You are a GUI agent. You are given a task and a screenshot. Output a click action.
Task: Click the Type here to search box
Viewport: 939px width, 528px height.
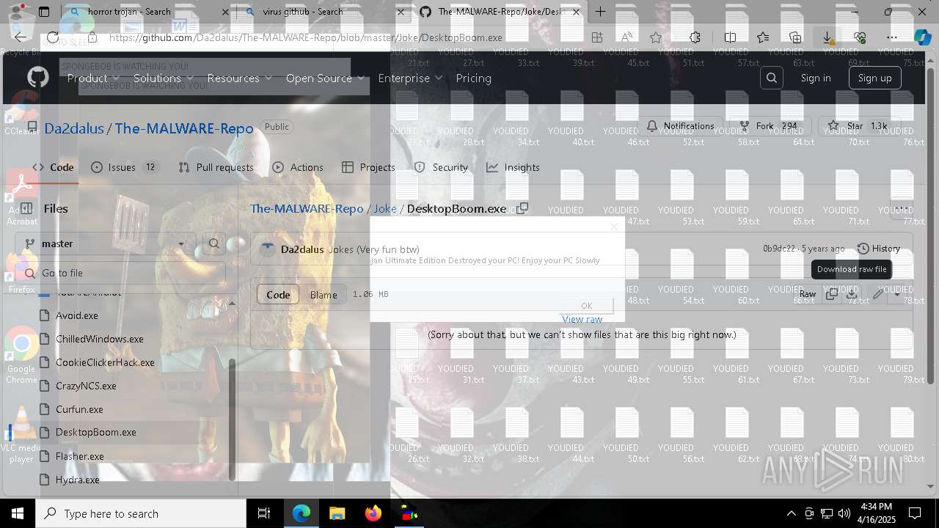coord(141,513)
